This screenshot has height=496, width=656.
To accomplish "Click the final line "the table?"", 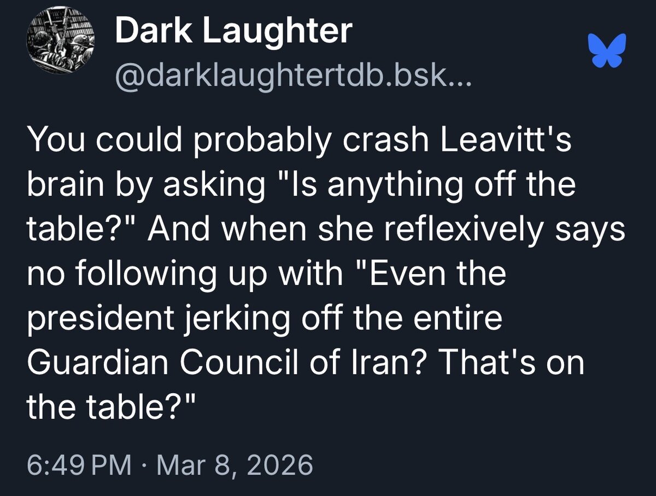I will 108,406.
